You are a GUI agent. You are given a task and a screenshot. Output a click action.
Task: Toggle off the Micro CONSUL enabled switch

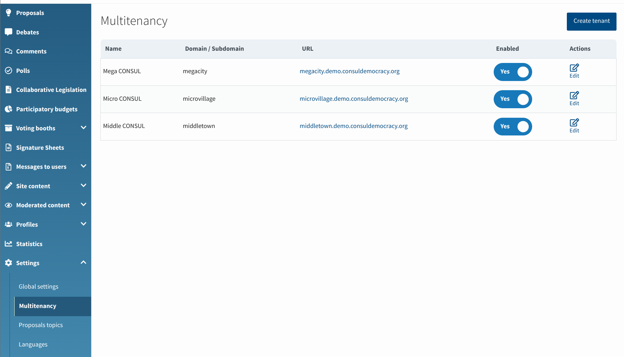click(512, 99)
